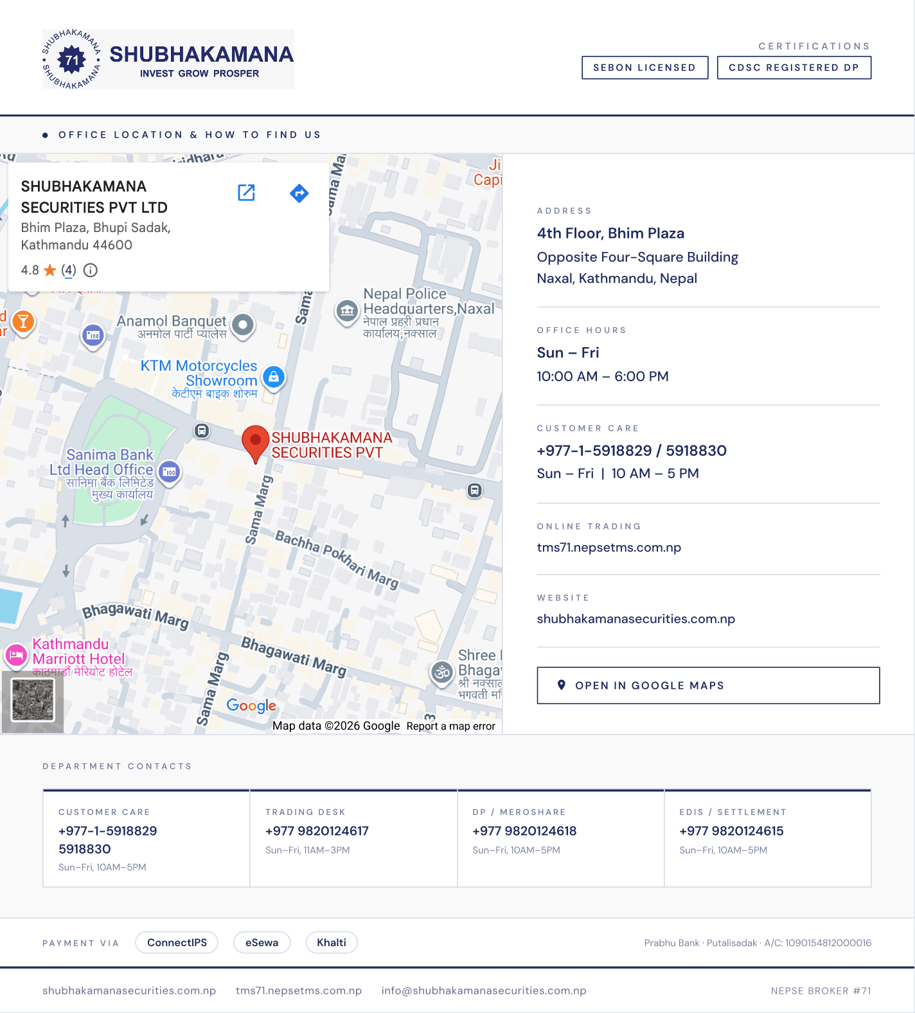
Task: Click the ATM marker left of Anamol Banquet
Action: pos(94,336)
